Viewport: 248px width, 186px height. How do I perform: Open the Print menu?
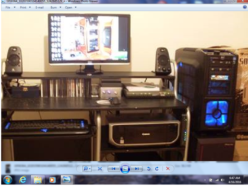pyautogui.click(x=23, y=7)
